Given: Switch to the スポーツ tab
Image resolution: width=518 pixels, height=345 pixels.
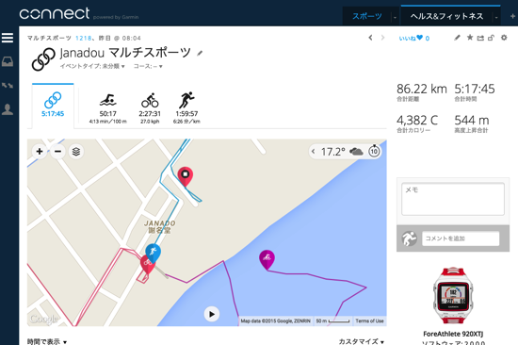Looking at the screenshot, I should point(367,16).
